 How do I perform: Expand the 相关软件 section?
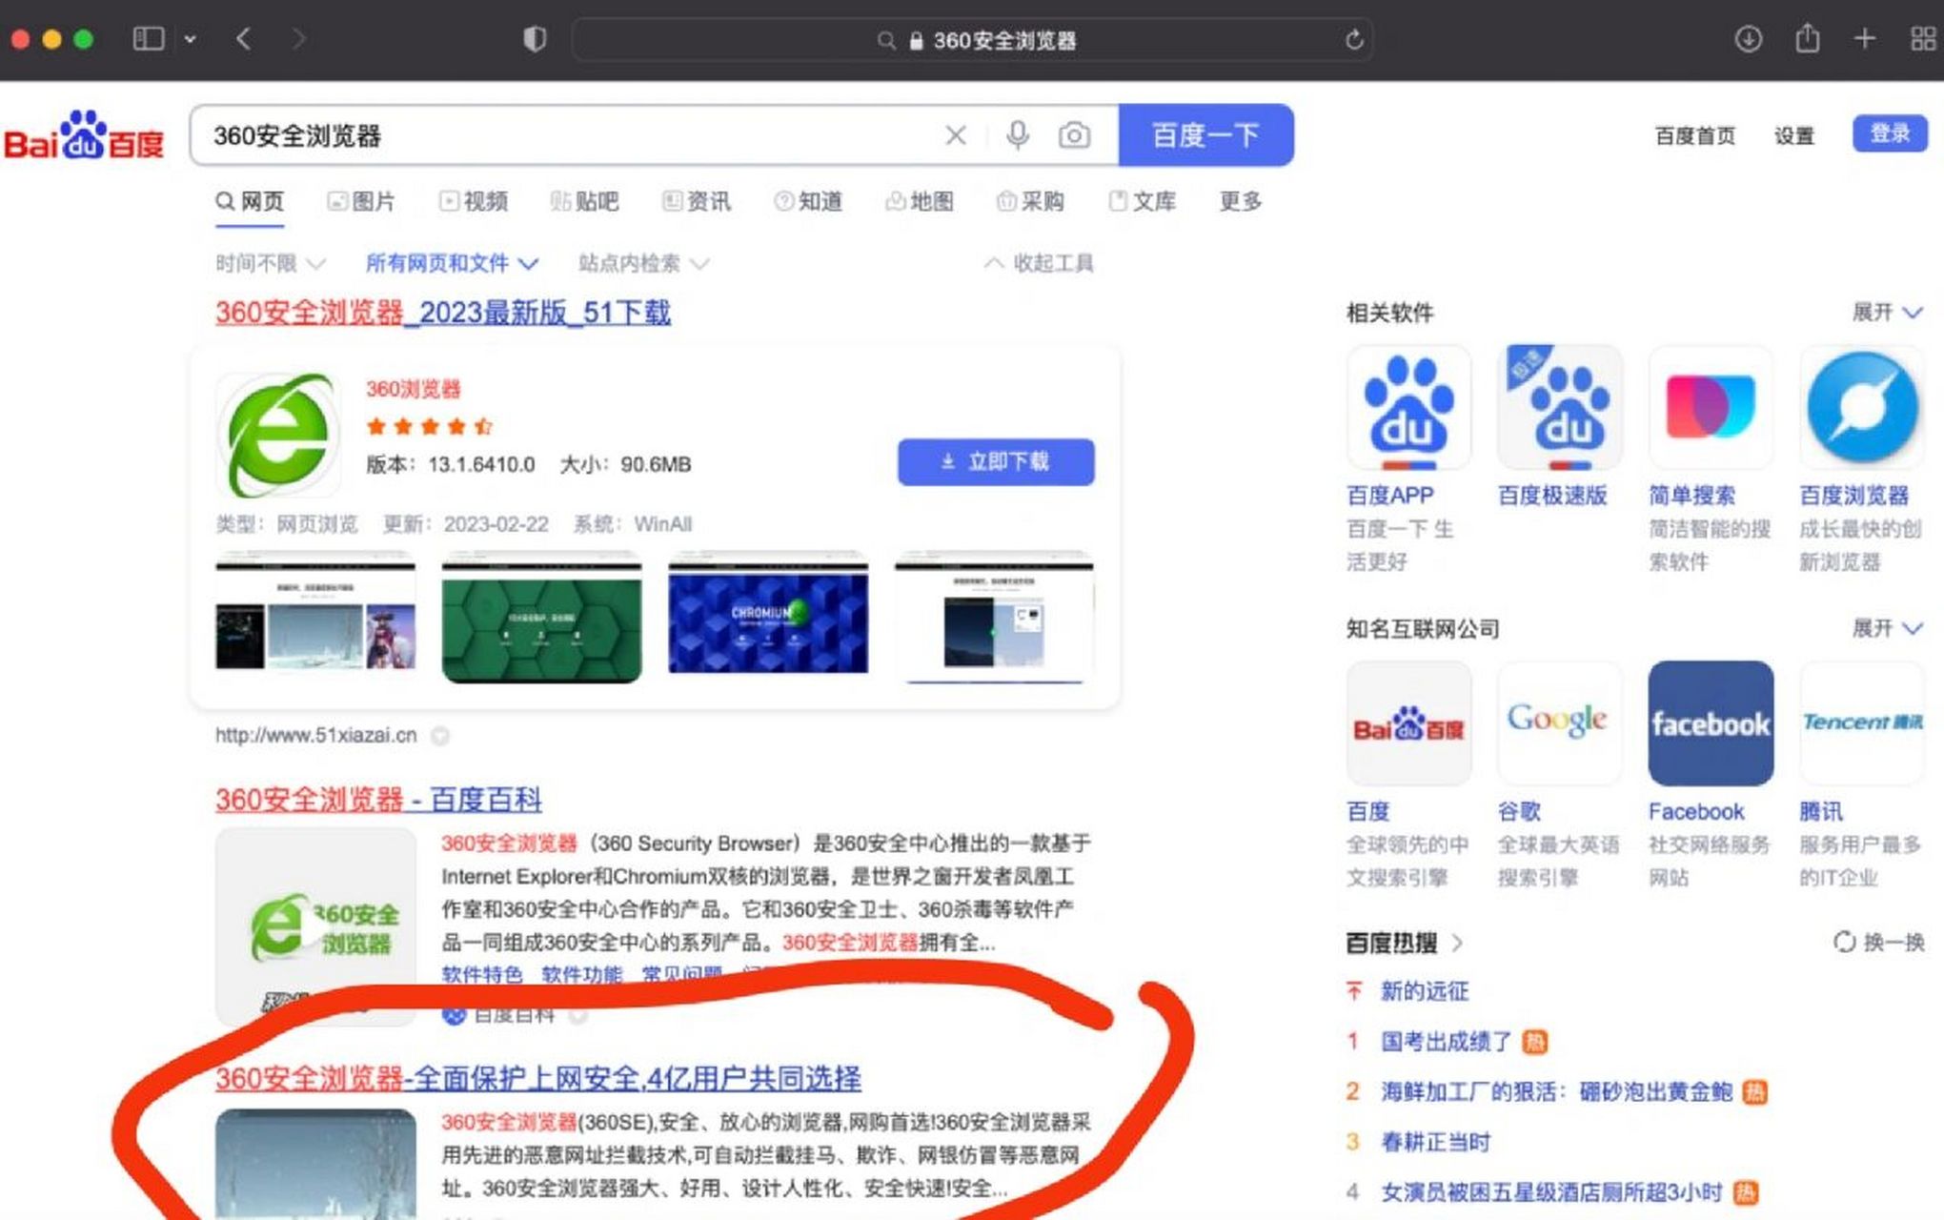1888,313
